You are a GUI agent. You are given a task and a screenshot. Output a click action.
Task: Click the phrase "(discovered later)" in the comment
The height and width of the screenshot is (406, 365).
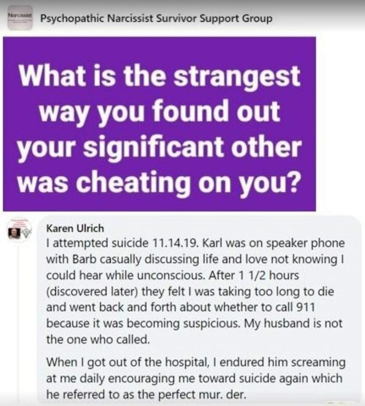coord(92,292)
